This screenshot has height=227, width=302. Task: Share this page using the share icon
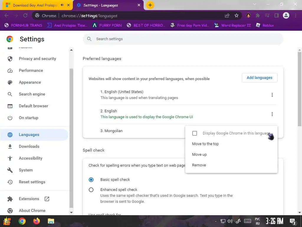(227, 16)
